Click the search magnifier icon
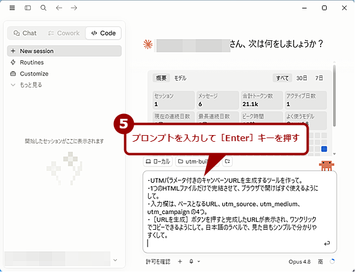Screen dimensions: 355x272 43,8
